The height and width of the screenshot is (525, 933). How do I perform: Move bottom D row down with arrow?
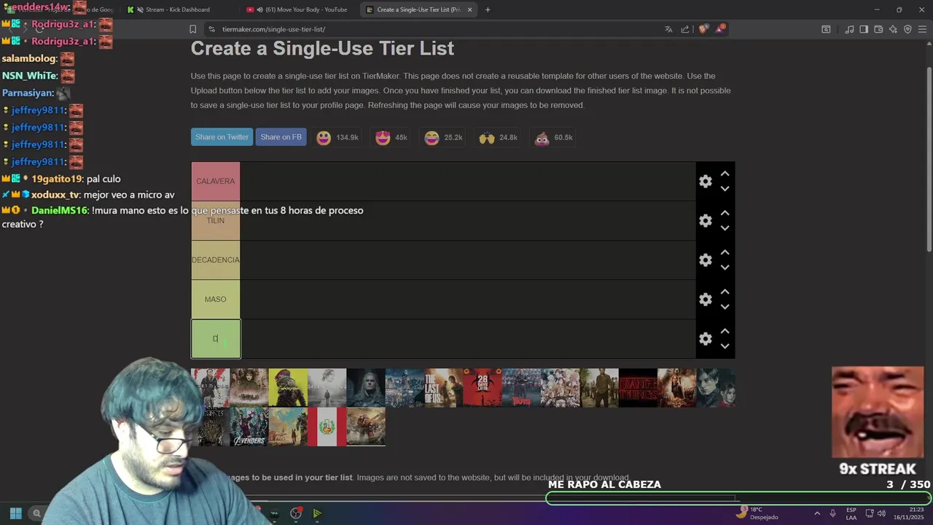pos(725,346)
